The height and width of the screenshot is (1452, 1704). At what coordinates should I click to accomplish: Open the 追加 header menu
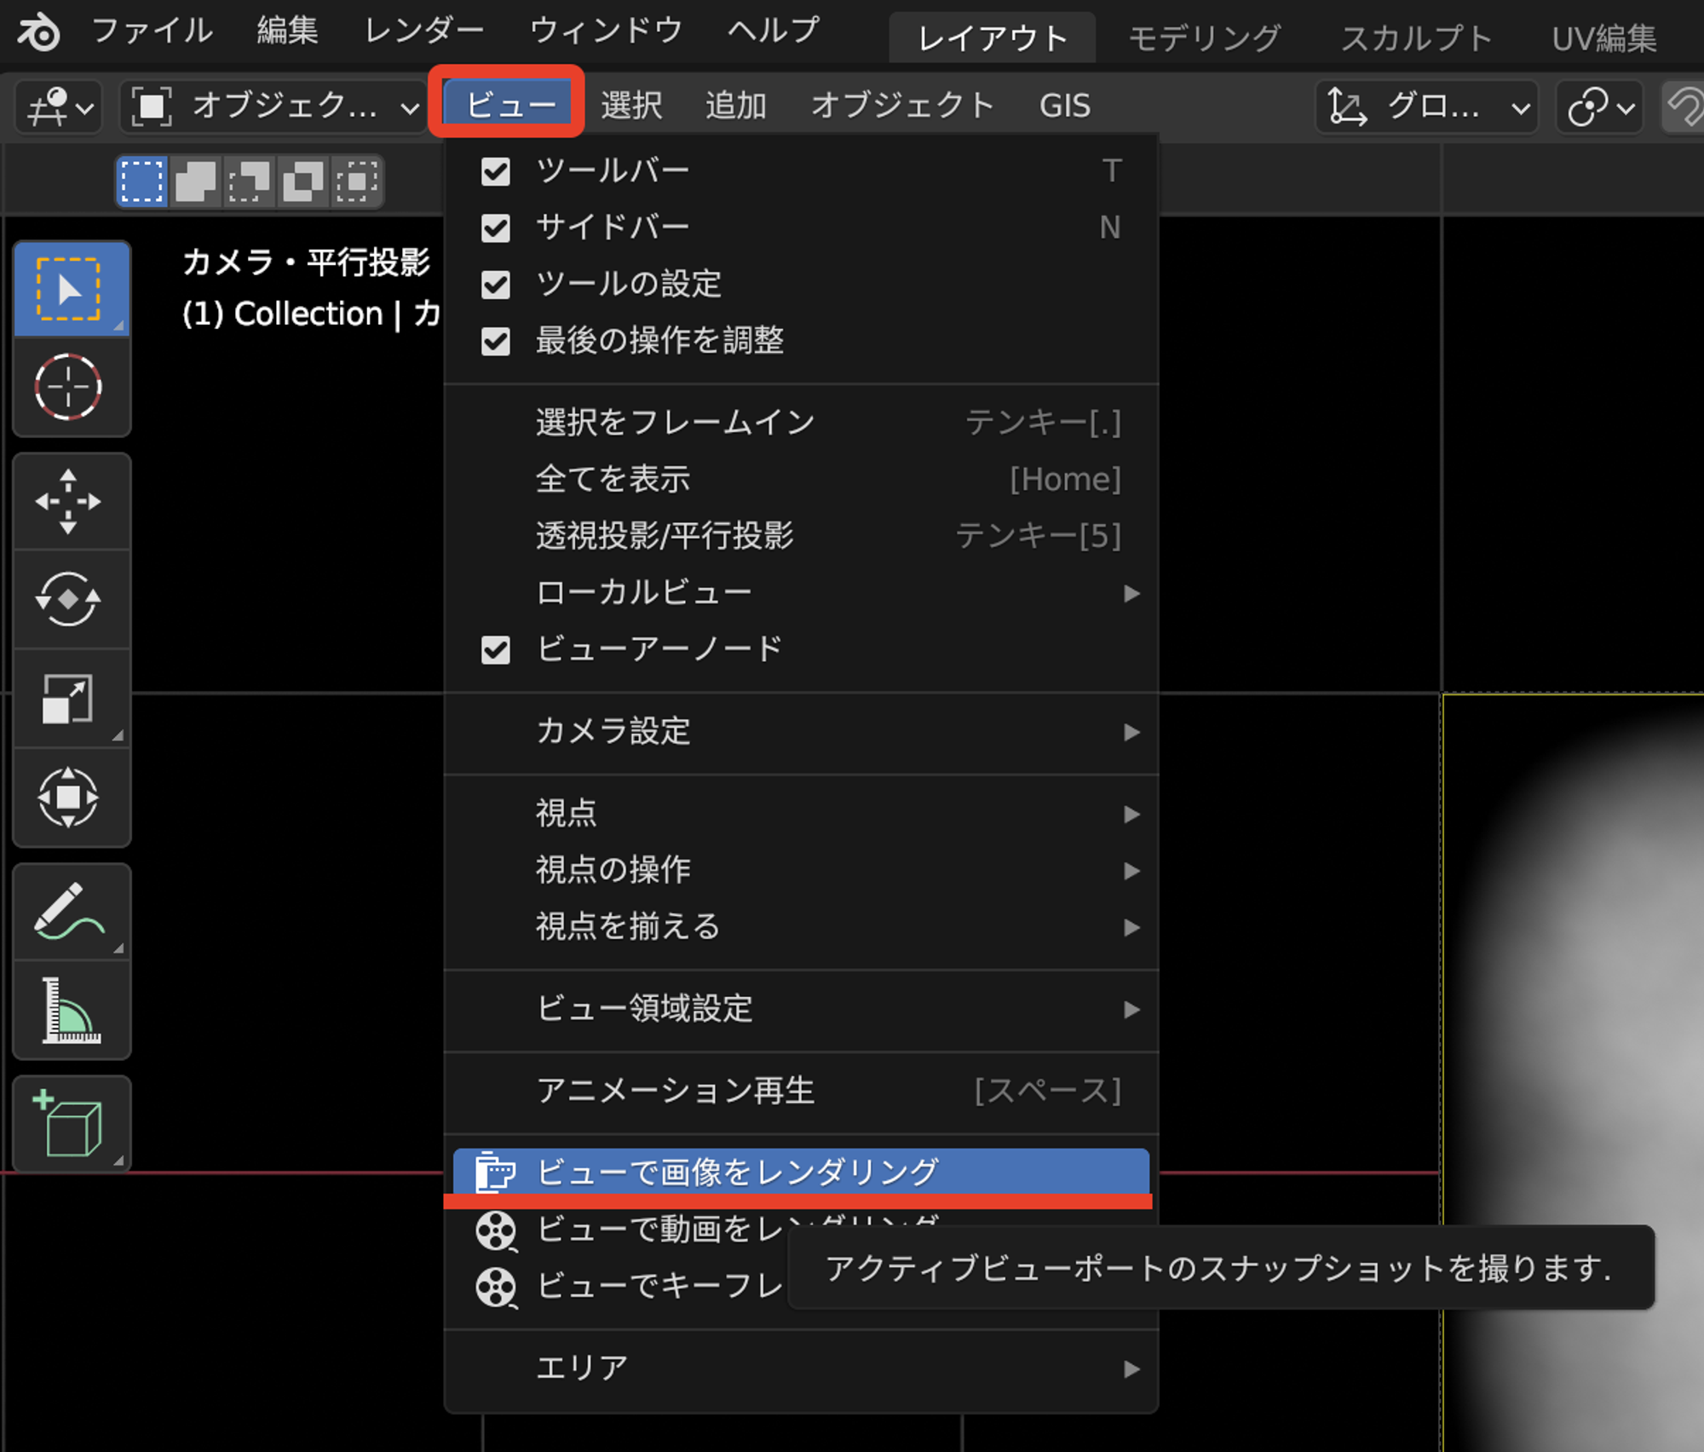pyautogui.click(x=736, y=106)
